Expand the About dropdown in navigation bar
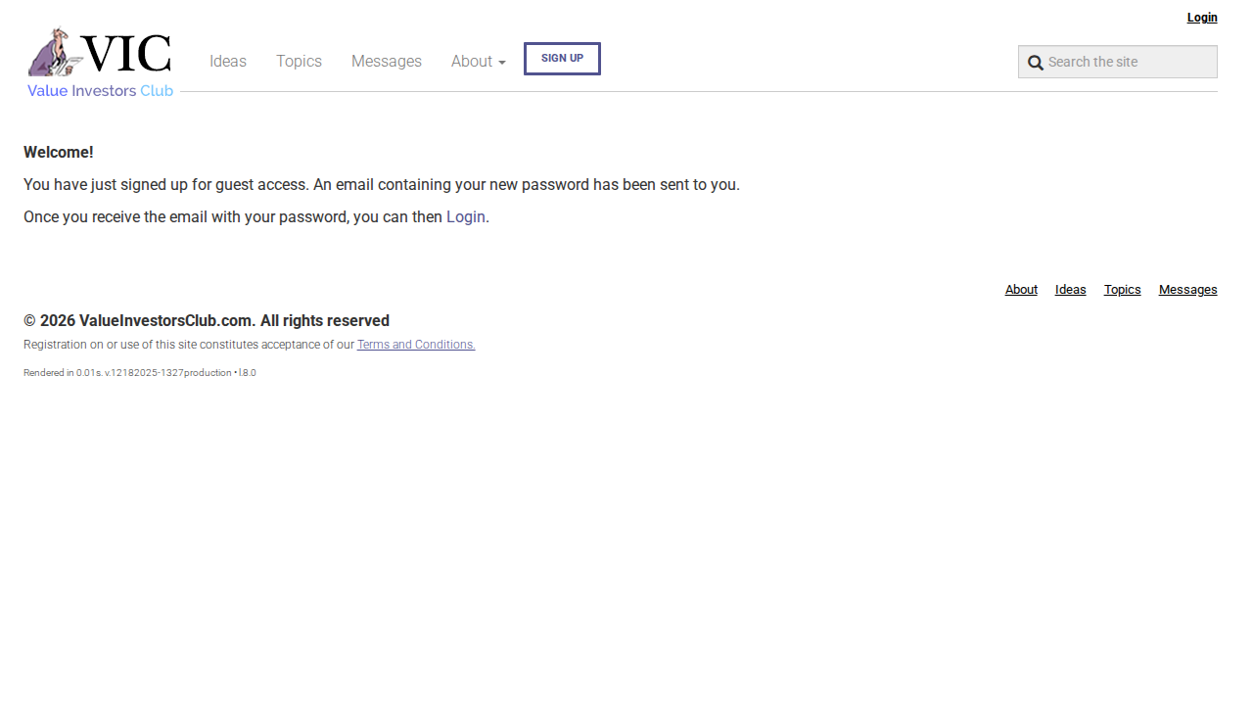Image resolution: width=1253 pixels, height=705 pixels. tap(478, 62)
